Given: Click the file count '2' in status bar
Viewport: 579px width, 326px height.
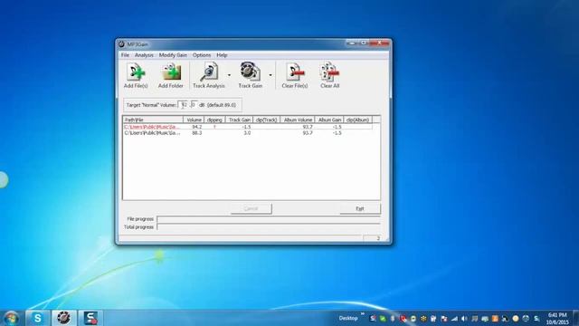Looking at the screenshot, I should (x=378, y=238).
